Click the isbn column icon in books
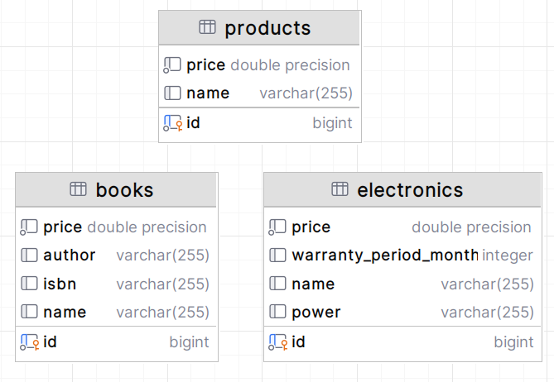 coord(29,284)
